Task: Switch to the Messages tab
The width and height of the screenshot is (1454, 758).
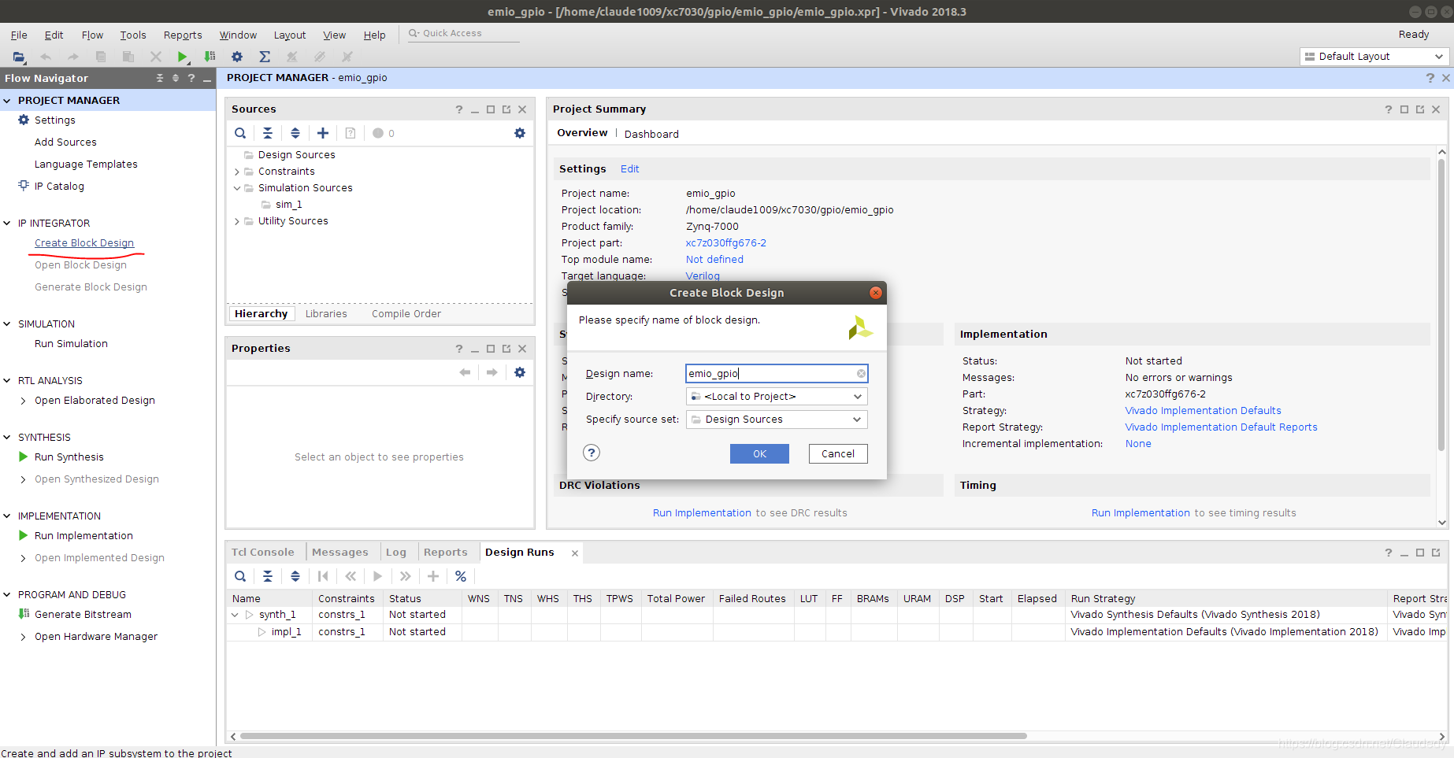Action: 340,553
